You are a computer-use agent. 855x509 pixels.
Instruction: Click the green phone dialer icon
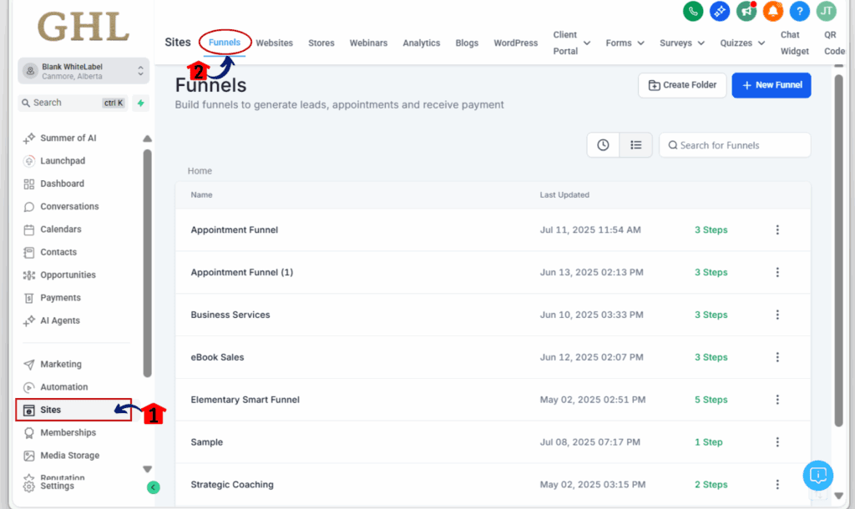coord(693,11)
